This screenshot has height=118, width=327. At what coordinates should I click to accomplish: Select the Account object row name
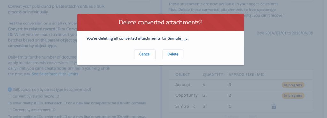coord(183,85)
